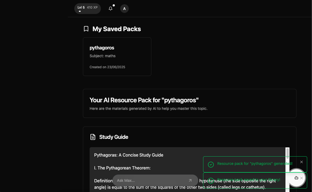Click the Lvl 5 410 XP badge
The width and height of the screenshot is (312, 192).
click(87, 9)
